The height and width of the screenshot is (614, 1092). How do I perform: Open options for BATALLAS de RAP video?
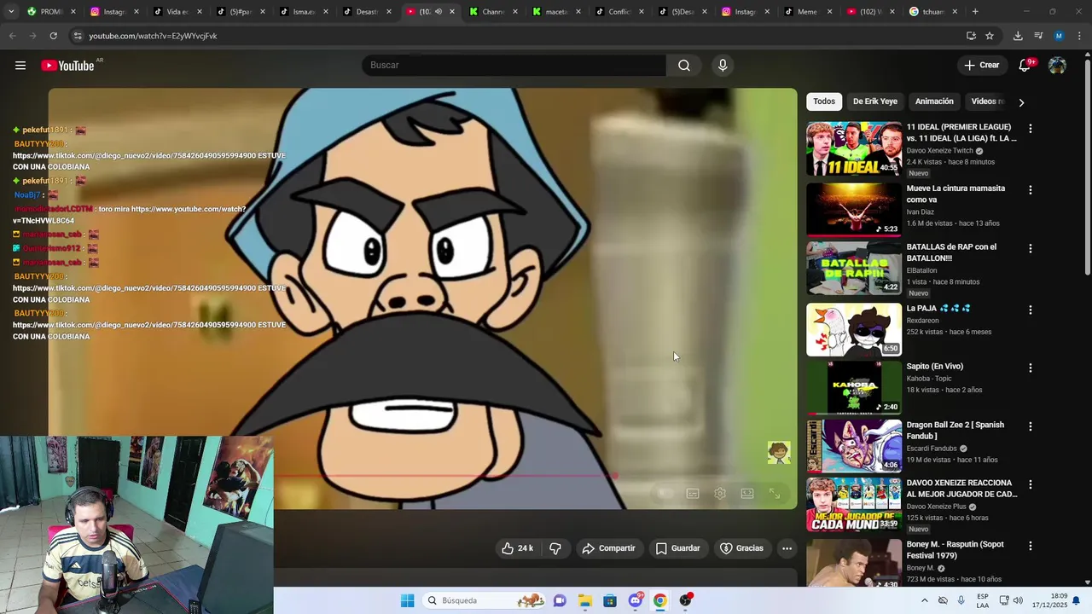[x=1030, y=249]
